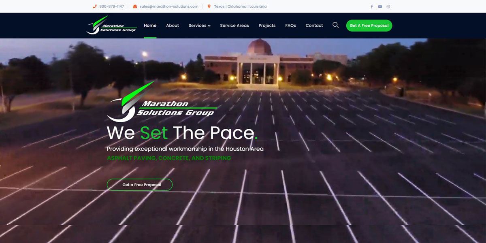The width and height of the screenshot is (486, 243).
Task: Open the Contact page
Action: [314, 26]
